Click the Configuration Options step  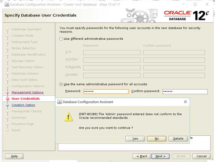(x=28, y=86)
